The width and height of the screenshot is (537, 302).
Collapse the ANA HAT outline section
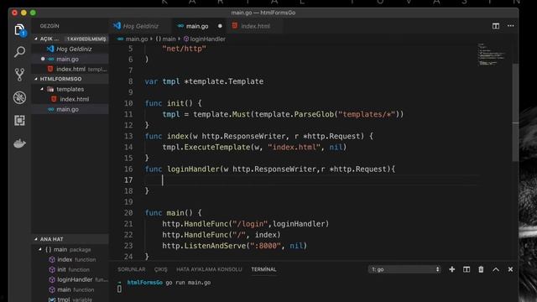click(x=36, y=239)
